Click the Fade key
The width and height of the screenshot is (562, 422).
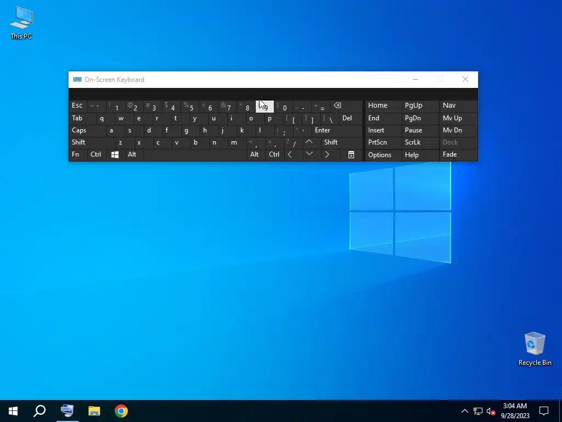pos(458,154)
